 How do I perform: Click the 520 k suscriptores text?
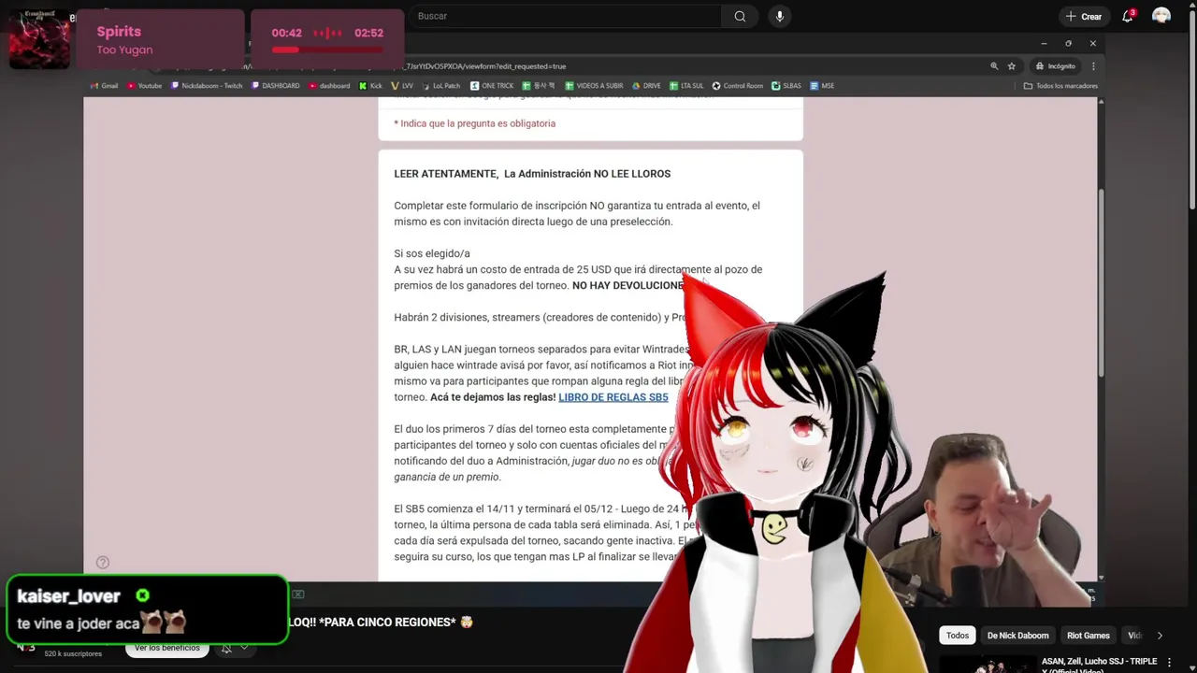(x=73, y=653)
